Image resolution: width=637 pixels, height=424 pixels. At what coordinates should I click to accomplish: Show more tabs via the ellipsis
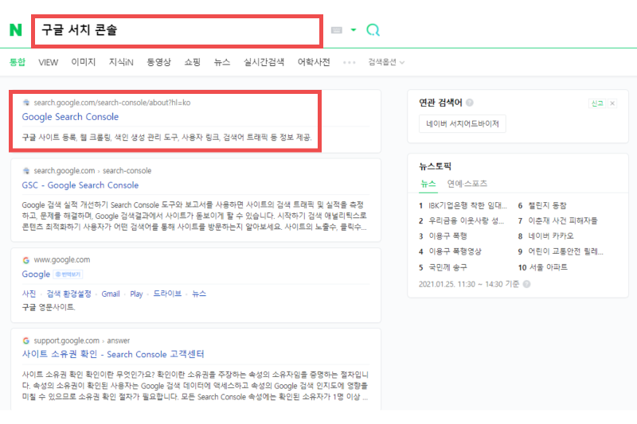[x=349, y=63]
